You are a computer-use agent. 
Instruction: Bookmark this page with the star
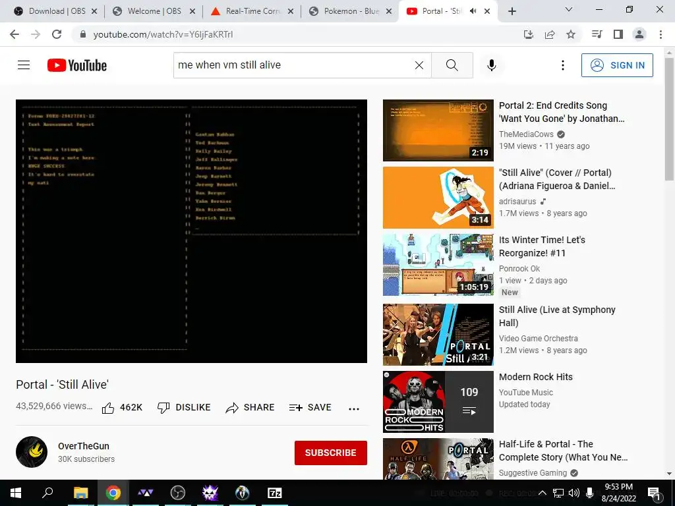[571, 34]
